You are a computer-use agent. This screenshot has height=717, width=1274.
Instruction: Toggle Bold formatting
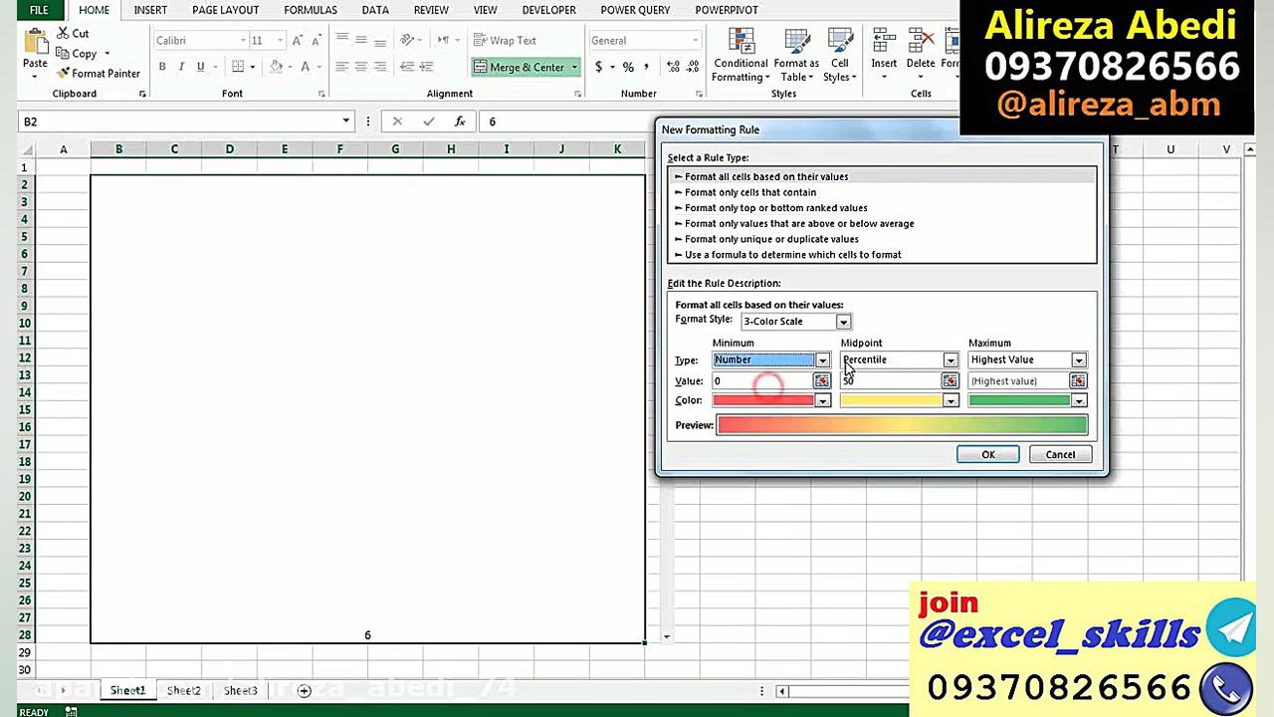click(162, 67)
